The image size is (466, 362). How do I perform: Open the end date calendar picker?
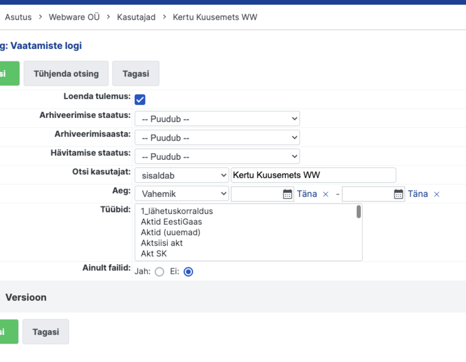click(x=398, y=194)
